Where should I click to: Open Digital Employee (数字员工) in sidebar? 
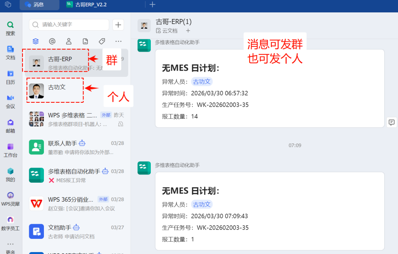click(10, 224)
